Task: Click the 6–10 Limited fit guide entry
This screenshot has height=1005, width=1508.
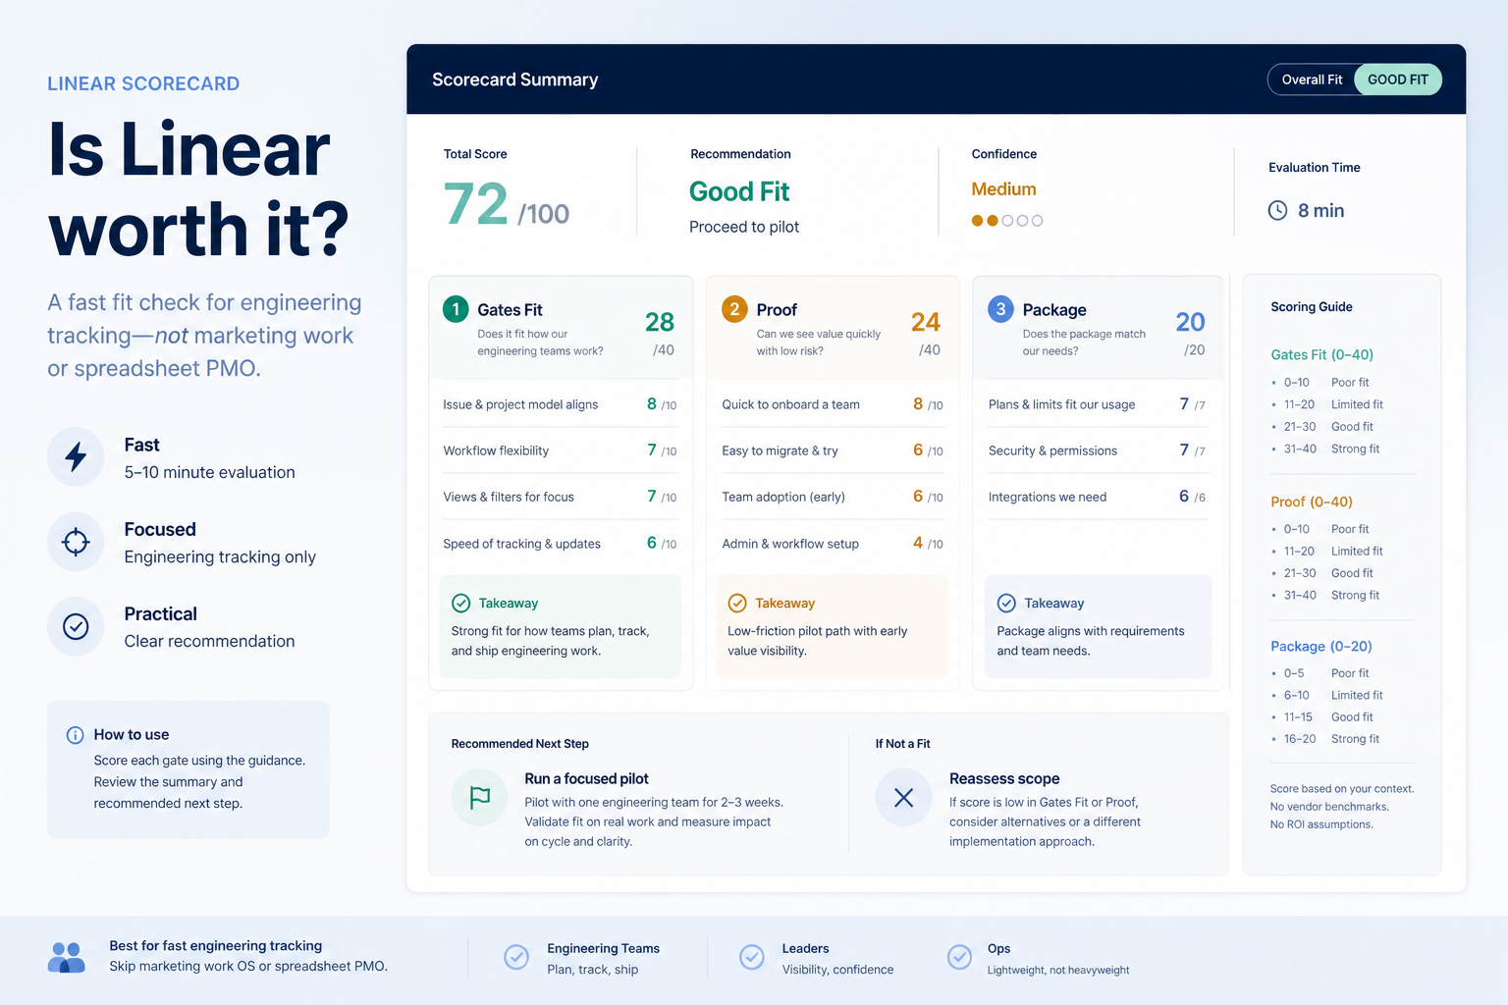Action: click(x=1327, y=695)
